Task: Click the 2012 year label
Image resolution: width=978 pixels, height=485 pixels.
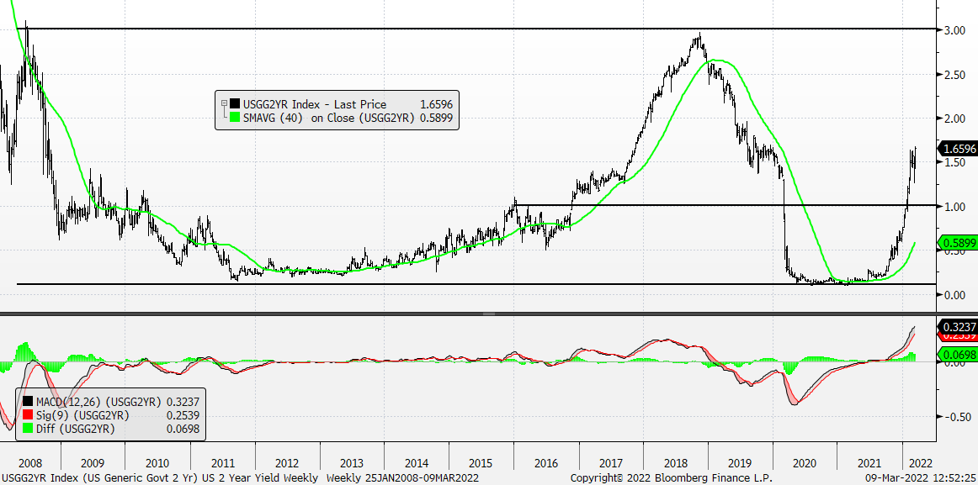Action: click(287, 463)
